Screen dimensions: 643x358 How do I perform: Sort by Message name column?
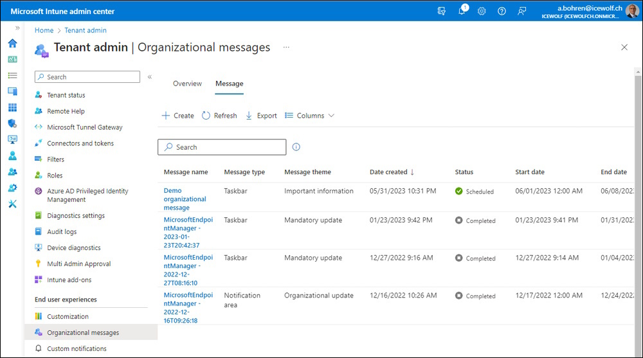tap(186, 172)
